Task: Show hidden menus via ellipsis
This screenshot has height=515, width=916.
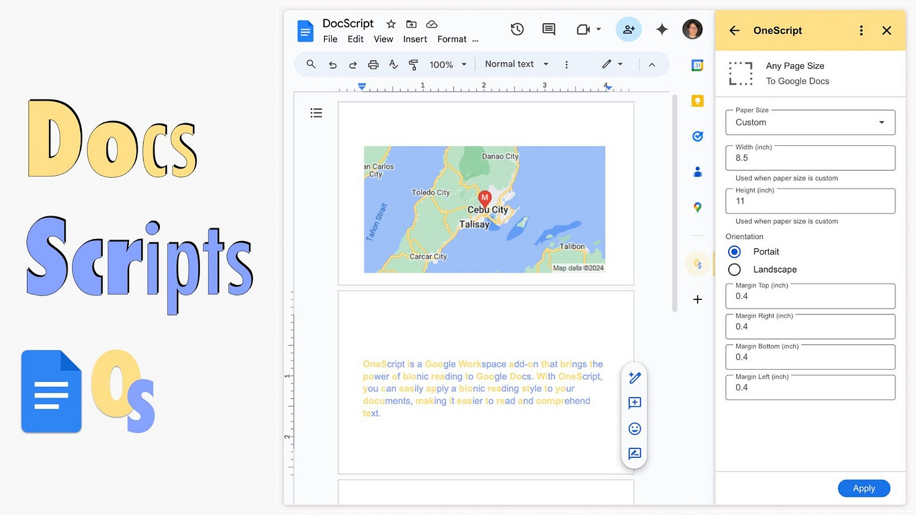Action: tap(475, 40)
